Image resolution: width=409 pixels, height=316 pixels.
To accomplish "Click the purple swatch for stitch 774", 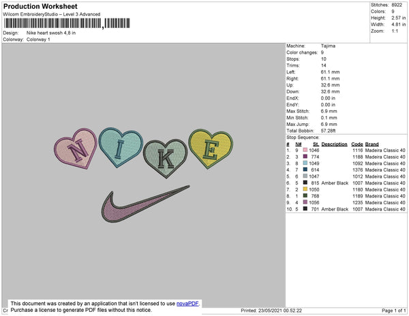I will [x=305, y=157].
